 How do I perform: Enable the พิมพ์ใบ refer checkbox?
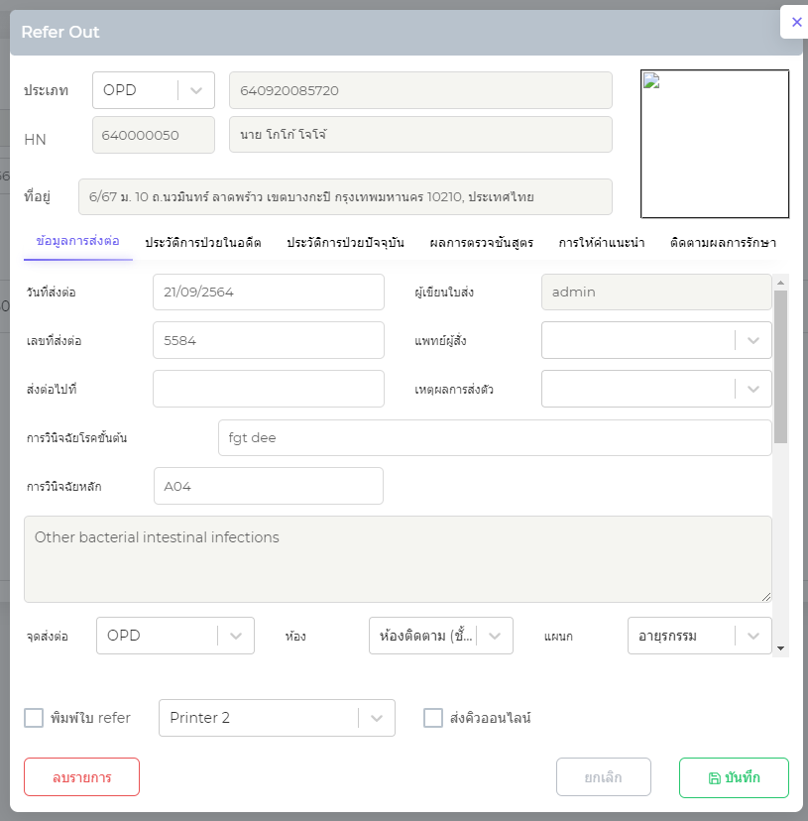pyautogui.click(x=34, y=718)
